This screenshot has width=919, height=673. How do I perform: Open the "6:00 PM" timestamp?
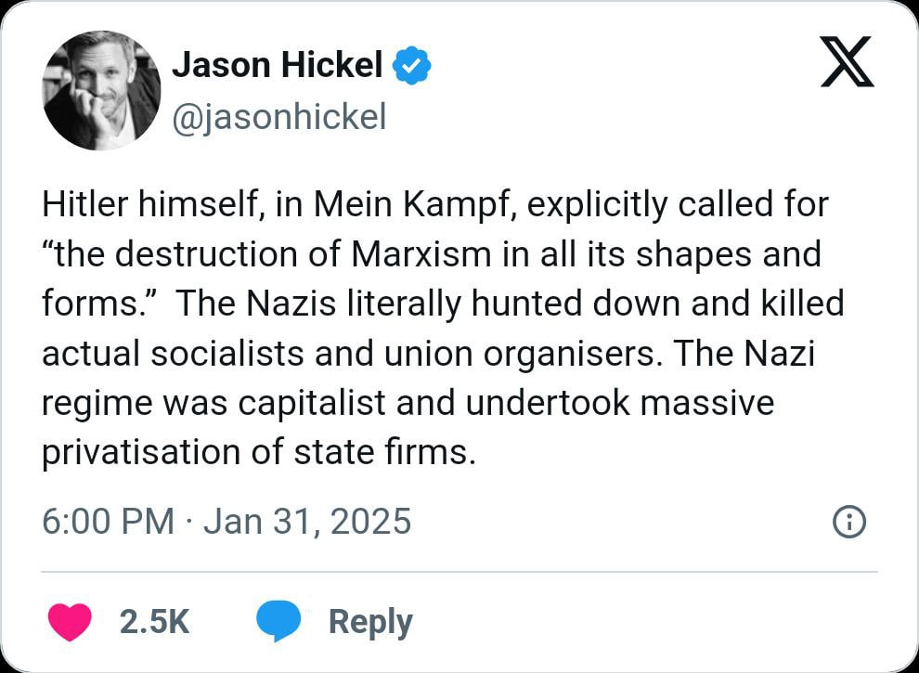108,522
